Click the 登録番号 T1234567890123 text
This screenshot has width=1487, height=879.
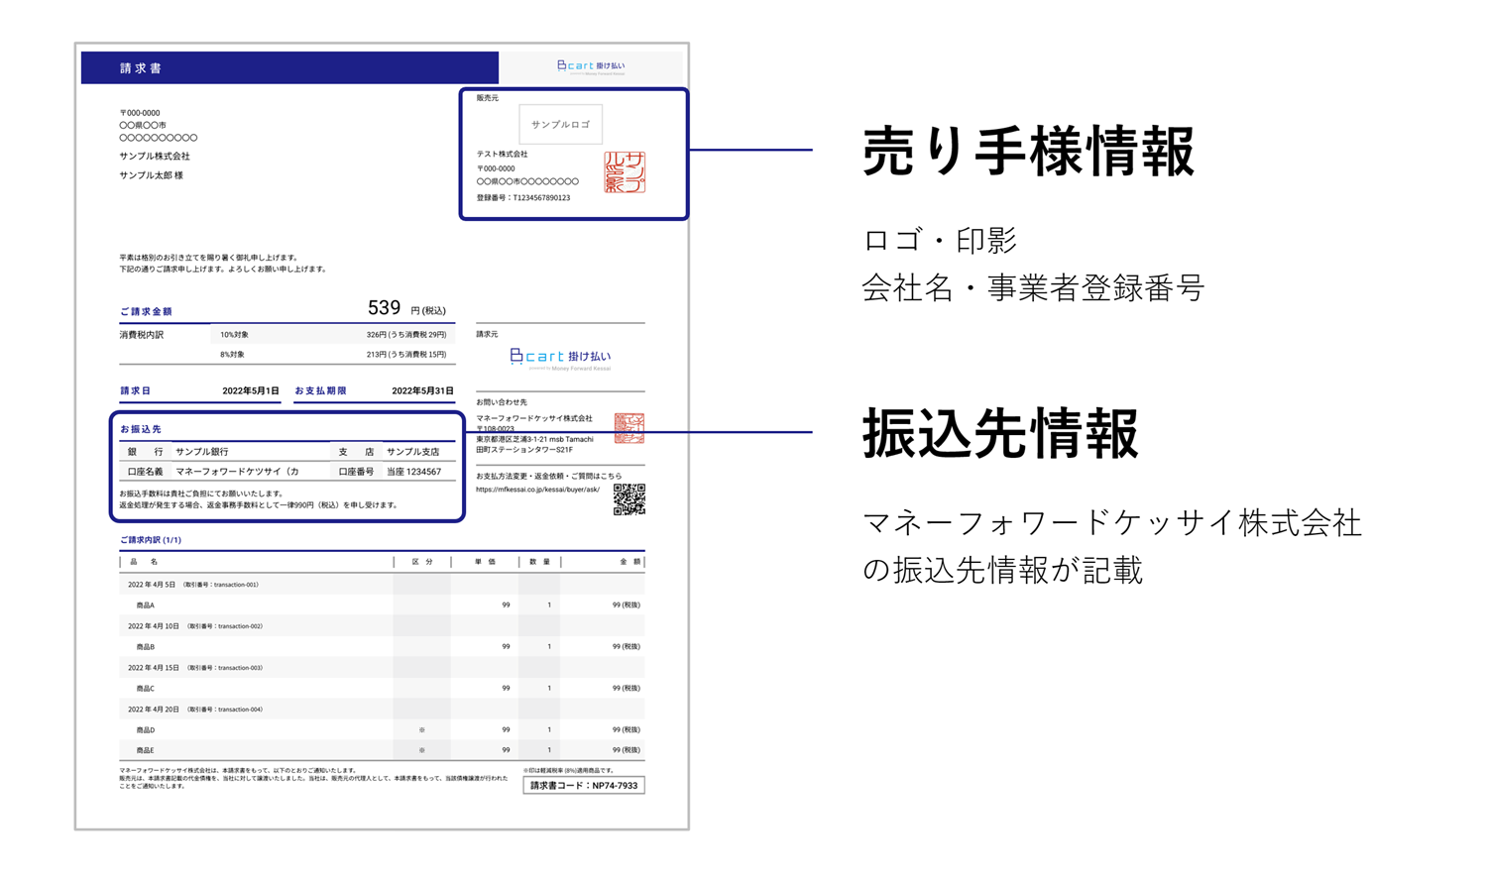coord(523,198)
